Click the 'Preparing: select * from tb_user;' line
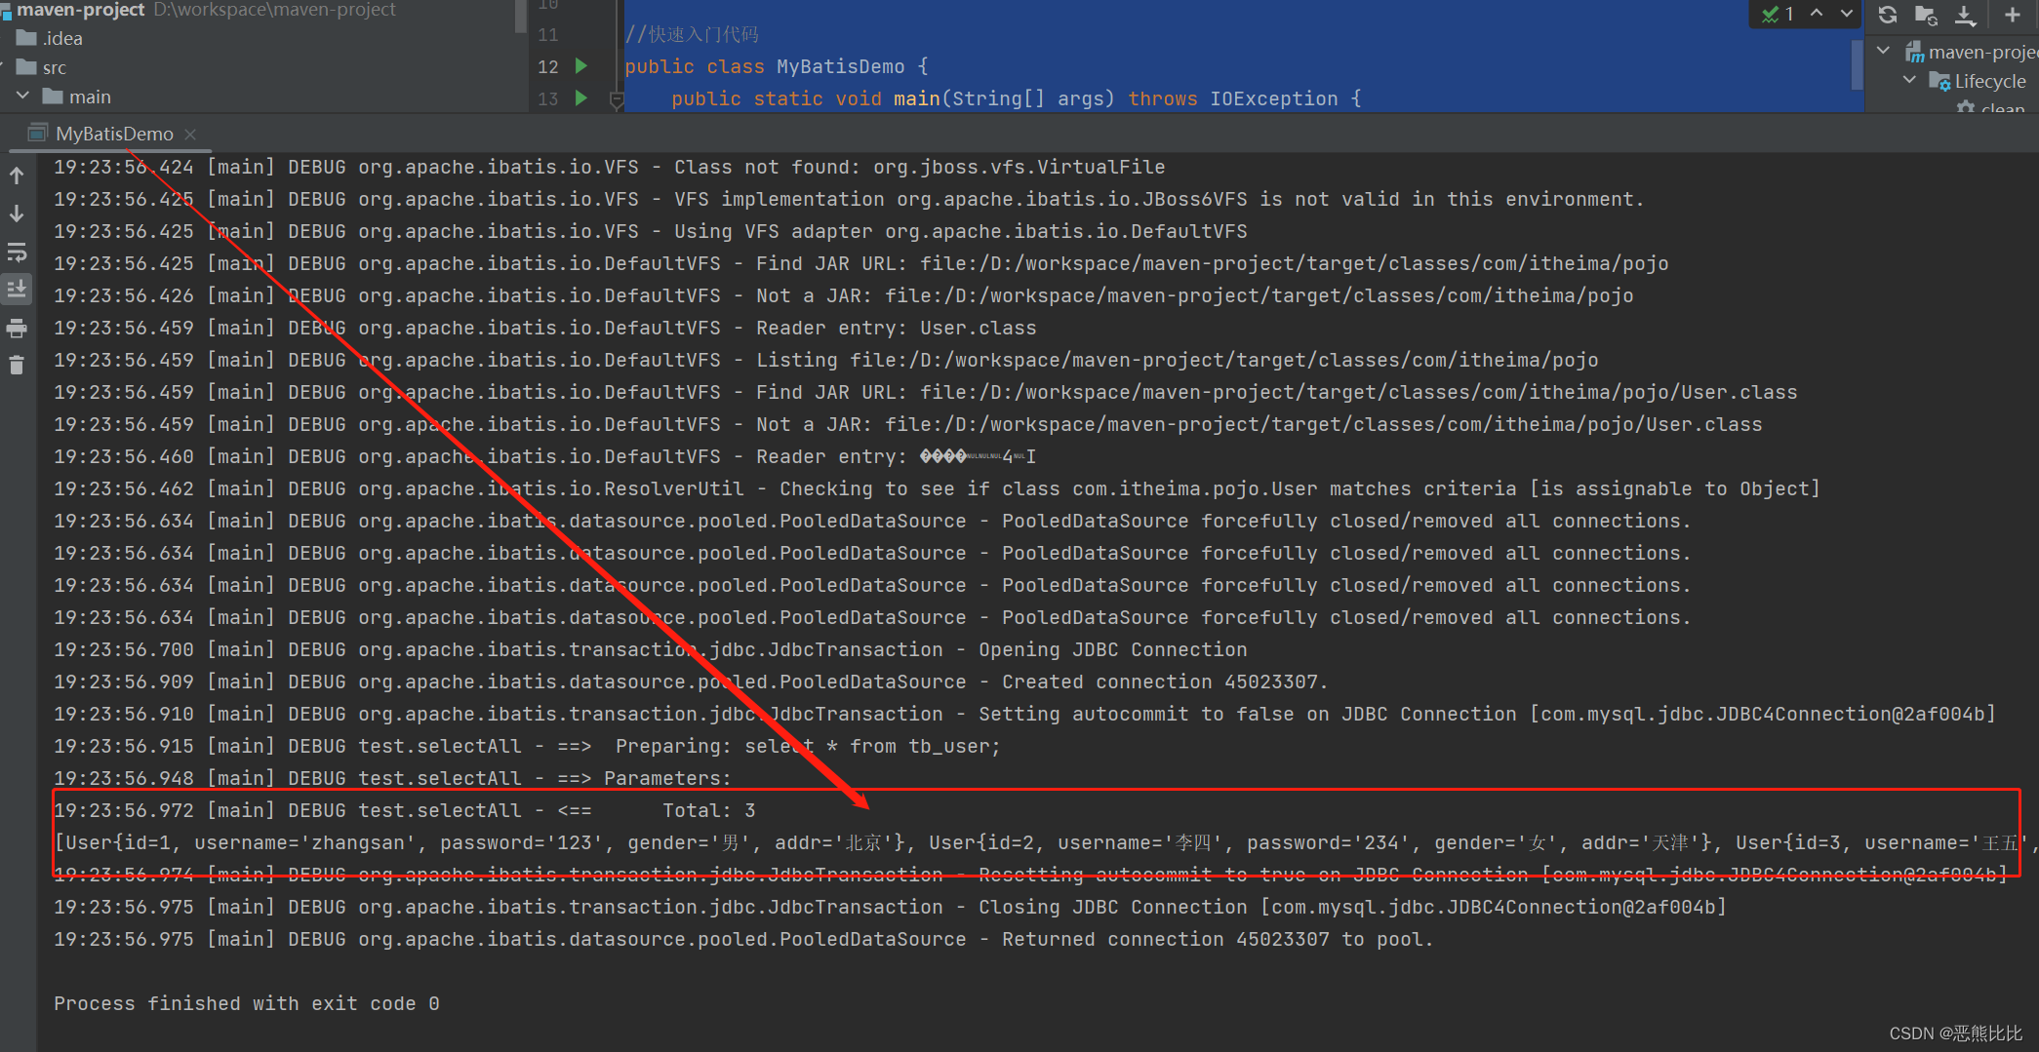This screenshot has height=1052, width=2039. 527,746
